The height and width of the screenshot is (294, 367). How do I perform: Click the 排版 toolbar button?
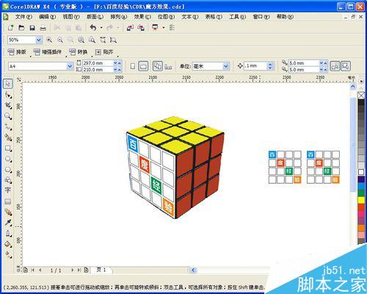[x=17, y=52]
